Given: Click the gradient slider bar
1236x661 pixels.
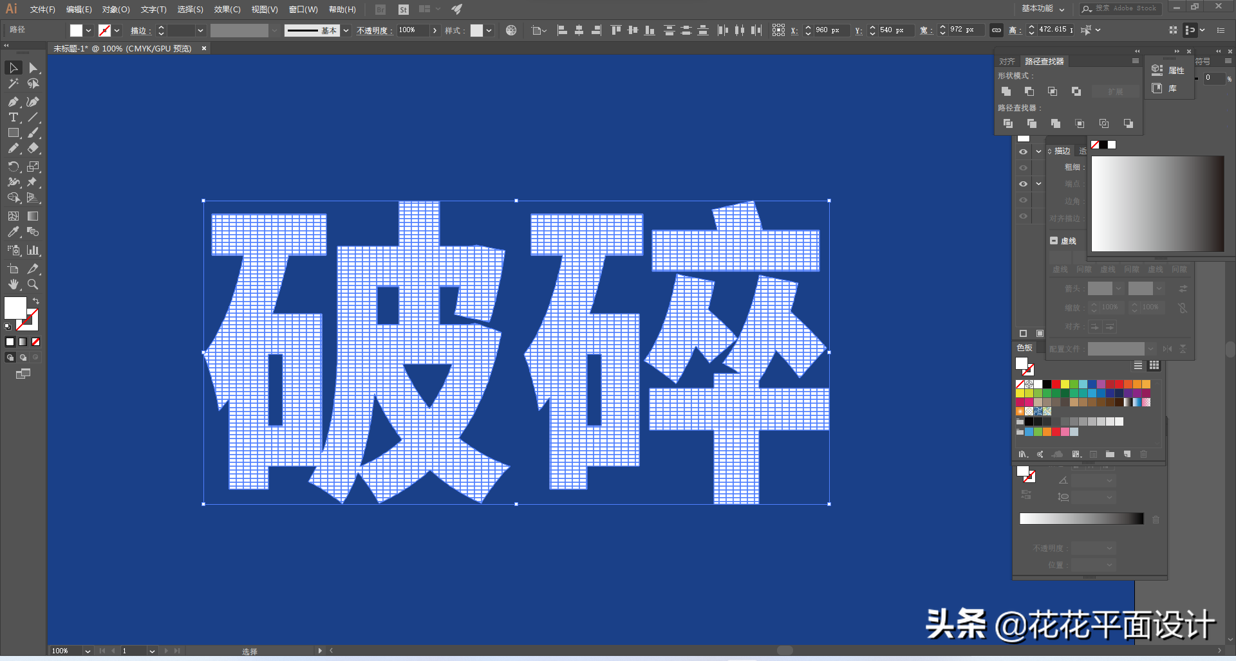Looking at the screenshot, I should point(1081,519).
